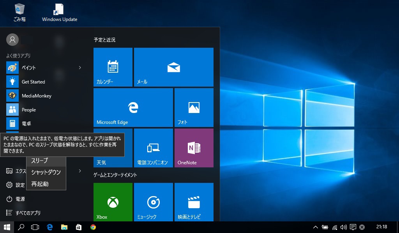Open the Windows Update desktop shortcut
This screenshot has height=233, width=399.
pos(60,12)
